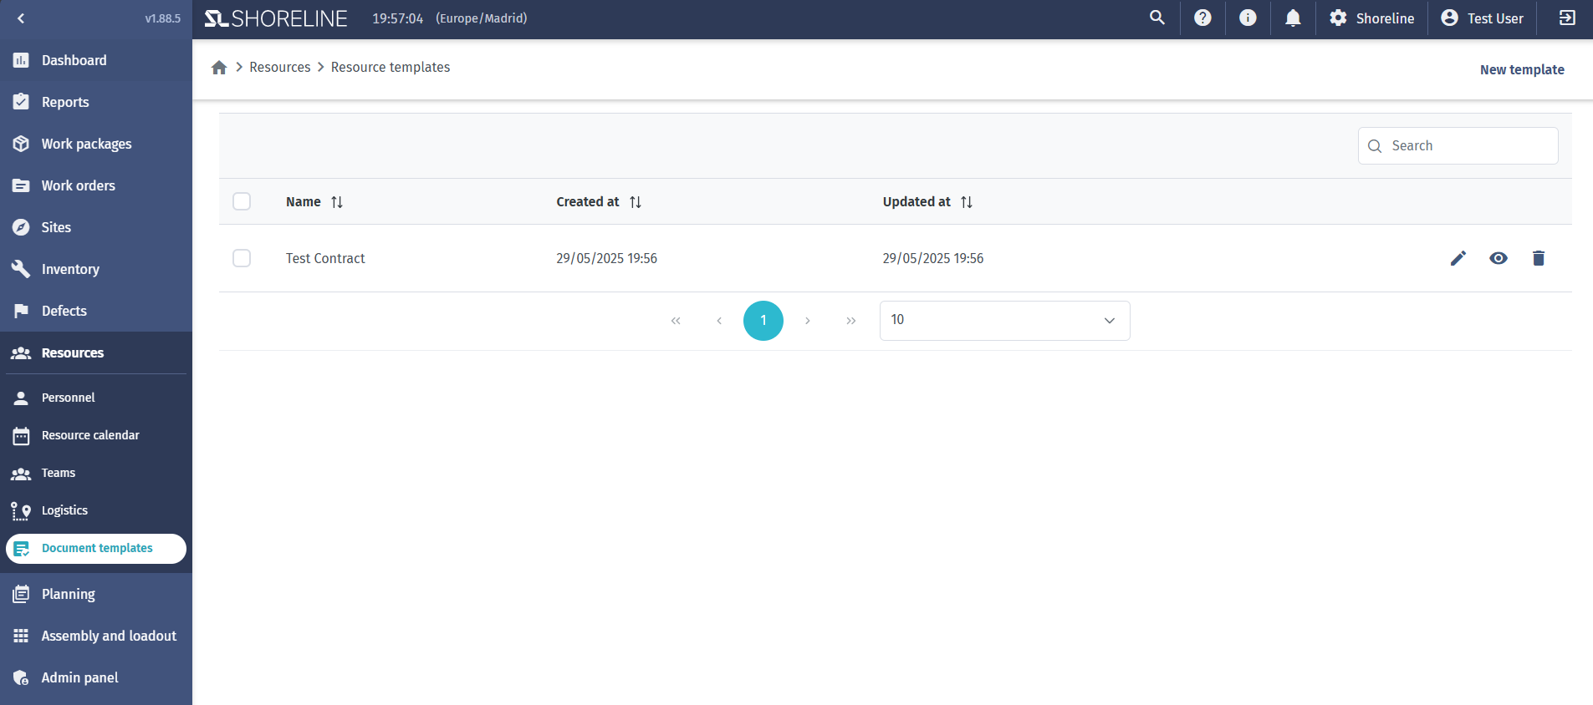The image size is (1593, 705).
Task: Open Resource calendar in the sidebar
Action: pos(96,435)
